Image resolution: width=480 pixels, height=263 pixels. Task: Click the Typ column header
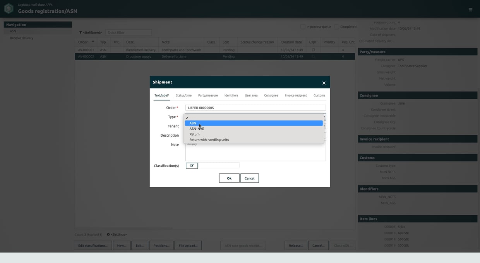[104, 42]
